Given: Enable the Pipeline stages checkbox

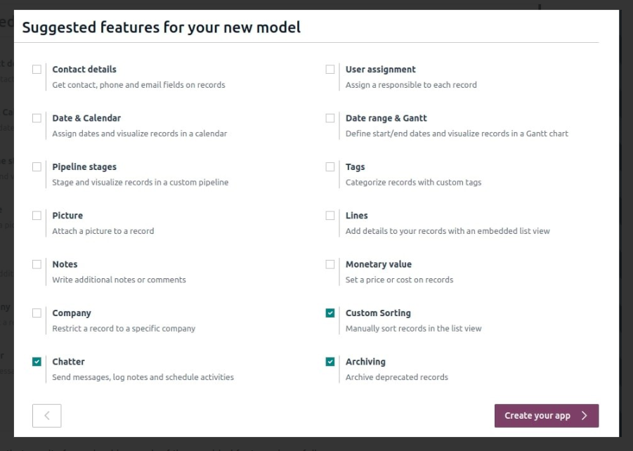Looking at the screenshot, I should point(37,167).
